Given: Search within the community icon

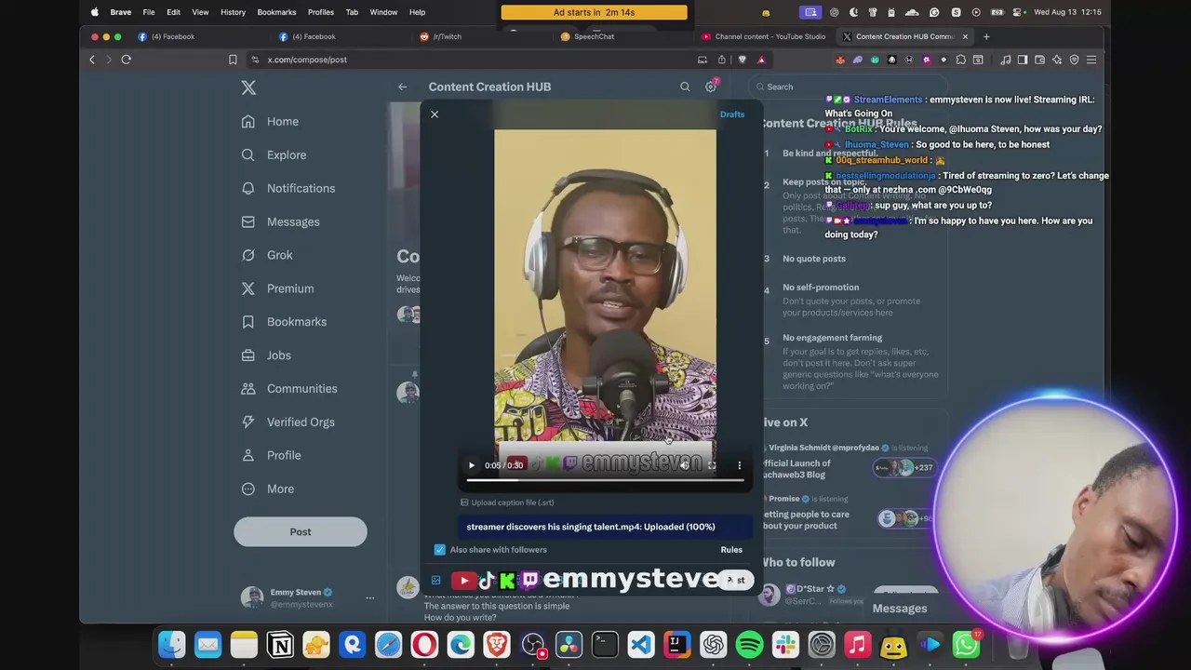Looking at the screenshot, I should click(685, 87).
